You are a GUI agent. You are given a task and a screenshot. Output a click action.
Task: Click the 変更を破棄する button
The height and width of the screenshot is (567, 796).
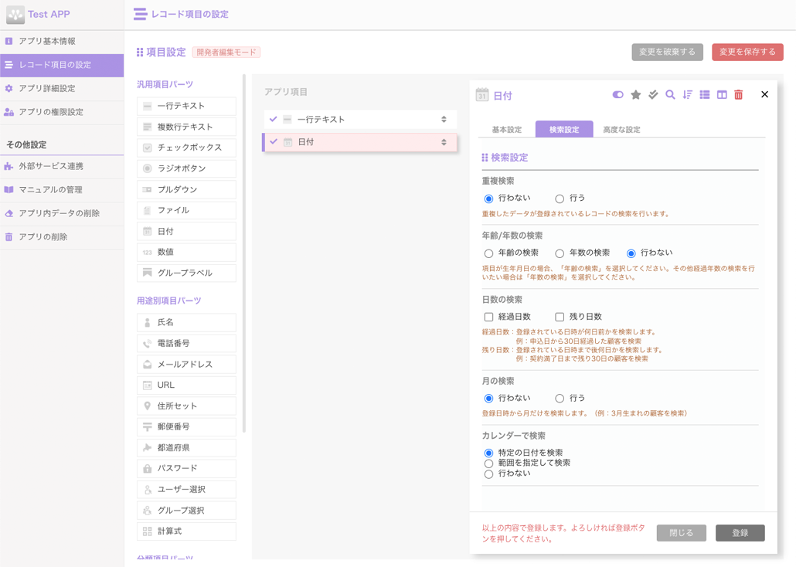pyautogui.click(x=667, y=52)
